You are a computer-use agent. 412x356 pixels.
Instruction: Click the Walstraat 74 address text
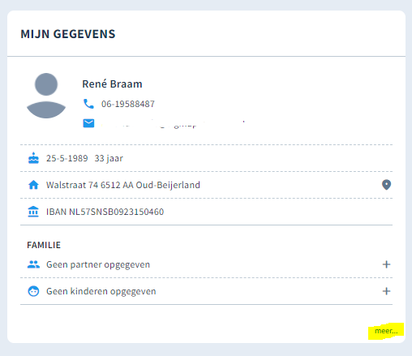pyautogui.click(x=123, y=185)
